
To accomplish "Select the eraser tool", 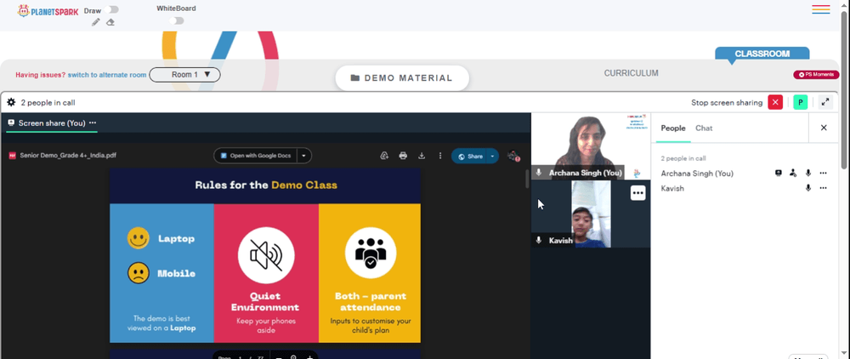I will pos(110,22).
